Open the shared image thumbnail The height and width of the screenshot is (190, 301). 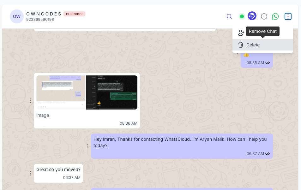pyautogui.click(x=87, y=92)
